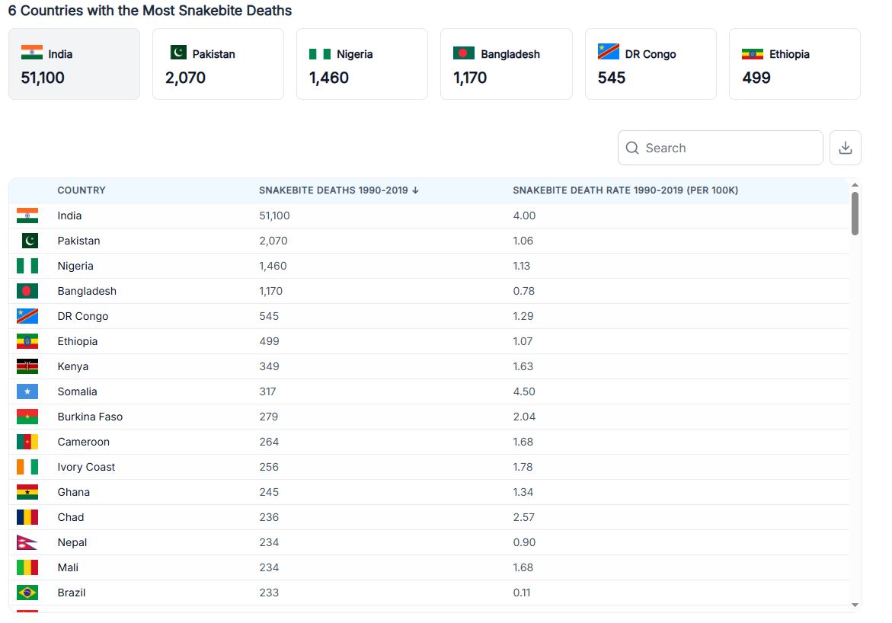Select the Nigeria summary card
The height and width of the screenshot is (623, 892).
click(x=362, y=64)
